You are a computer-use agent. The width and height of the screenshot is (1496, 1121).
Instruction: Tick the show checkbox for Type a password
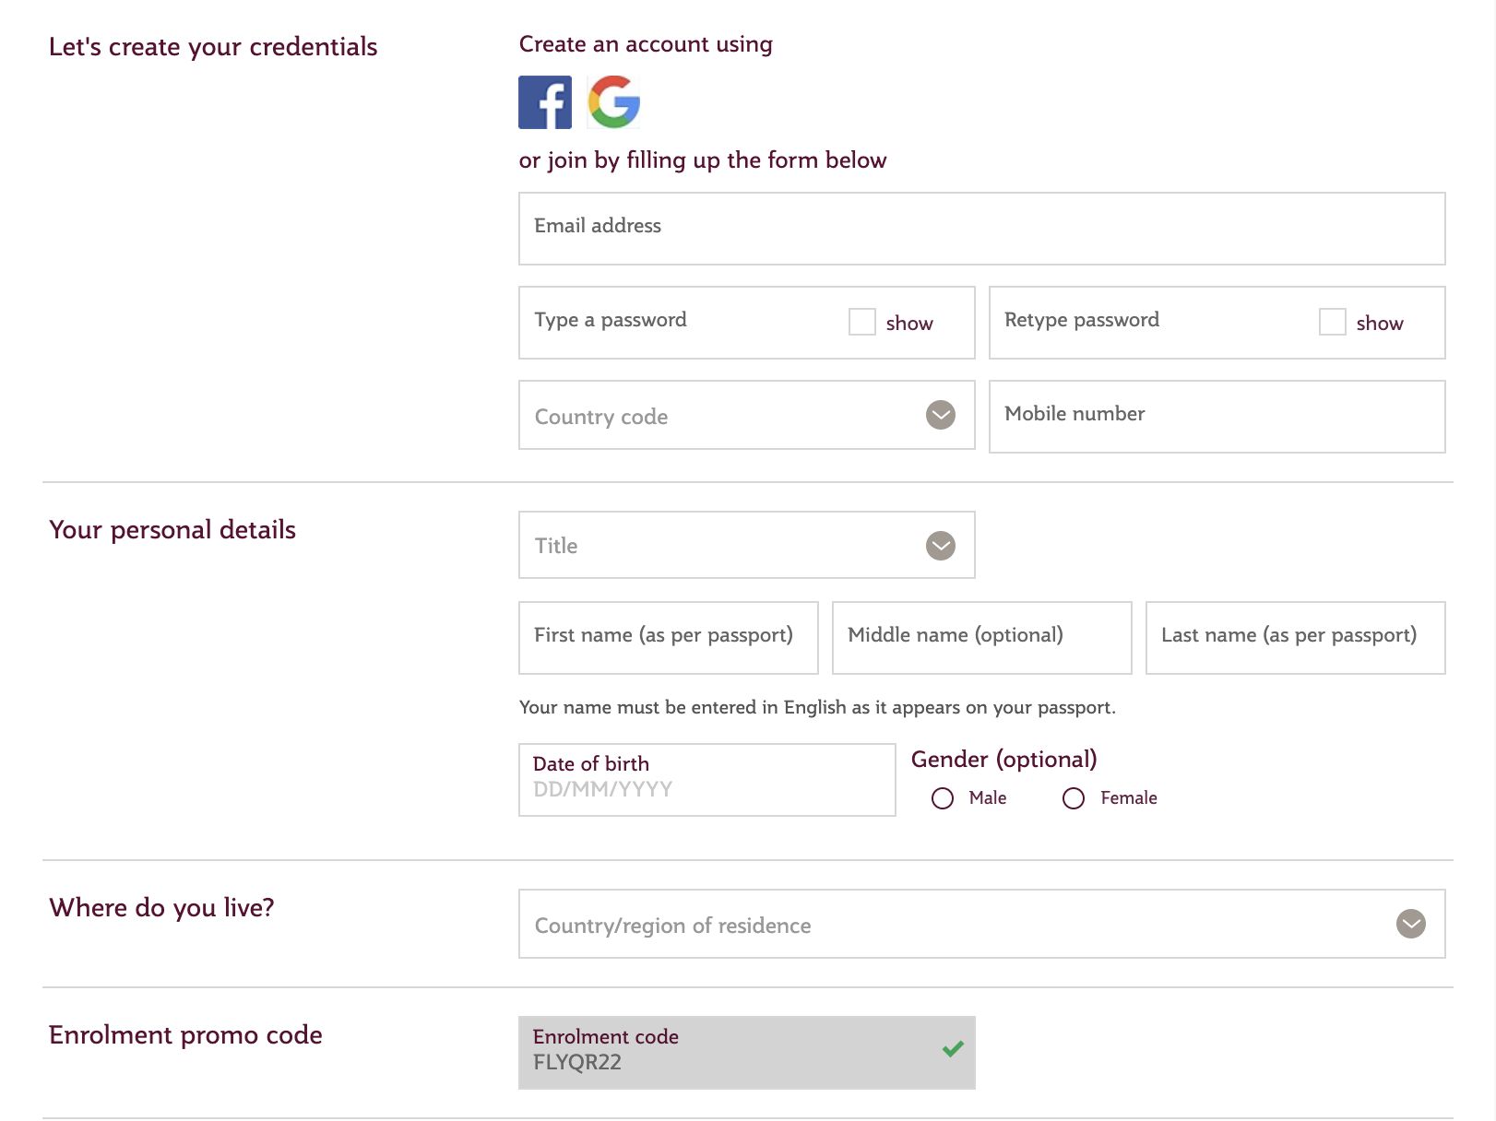[862, 322]
